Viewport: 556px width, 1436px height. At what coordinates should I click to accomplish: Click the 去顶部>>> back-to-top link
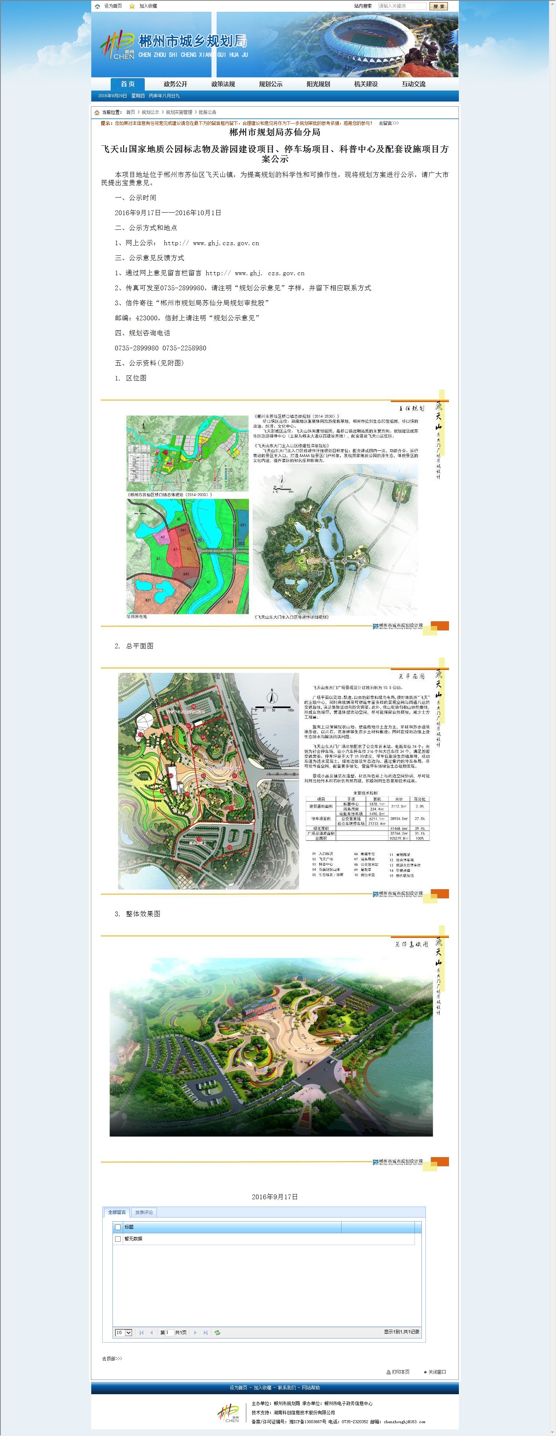pos(112,1359)
